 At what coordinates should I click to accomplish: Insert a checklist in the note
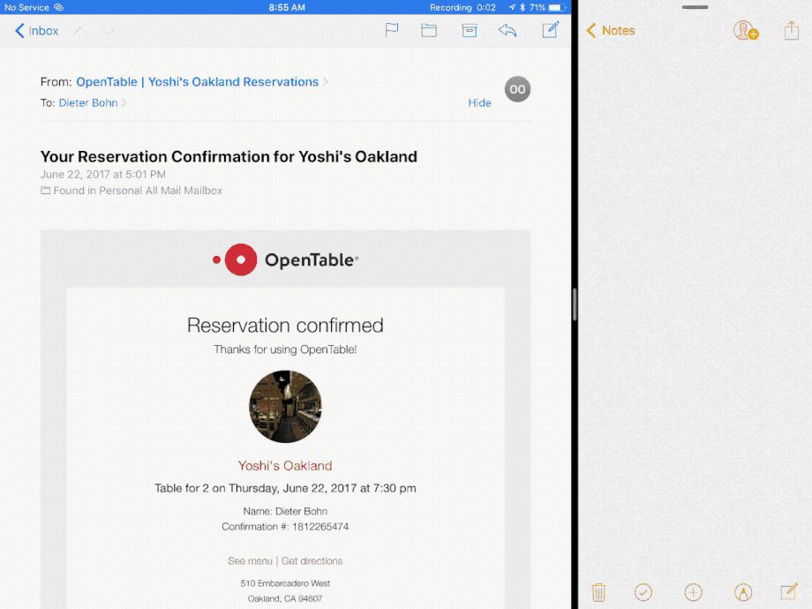[x=643, y=592]
